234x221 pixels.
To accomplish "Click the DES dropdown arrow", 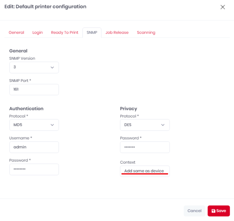I will (x=163, y=125).
